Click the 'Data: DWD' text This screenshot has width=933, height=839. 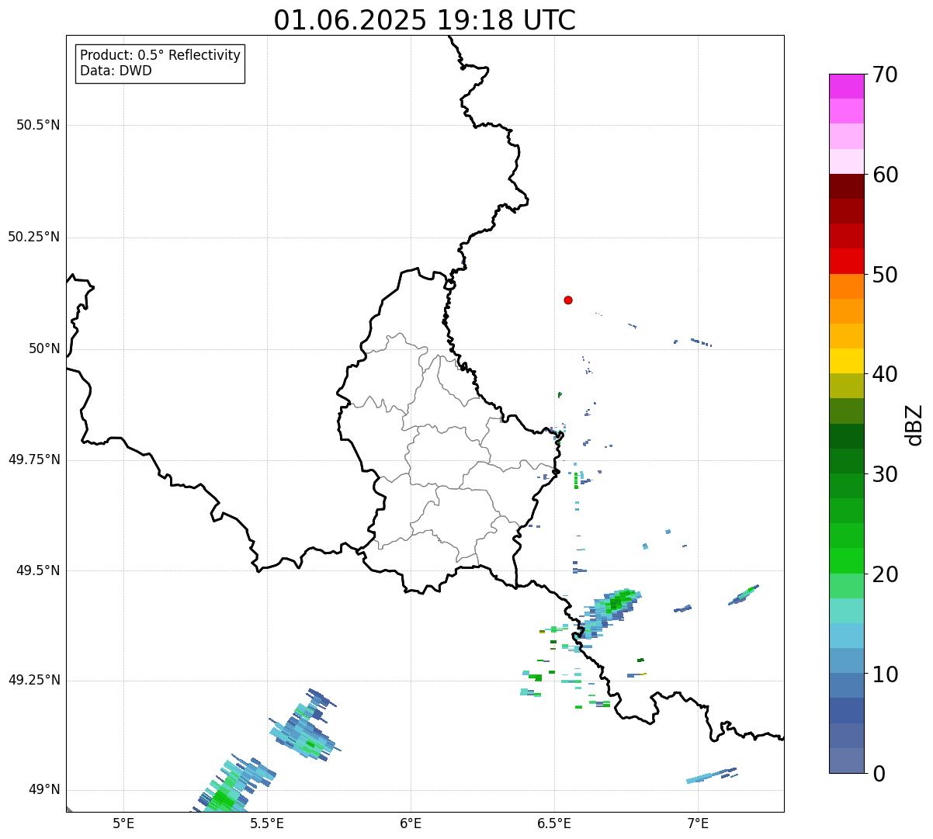116,71
